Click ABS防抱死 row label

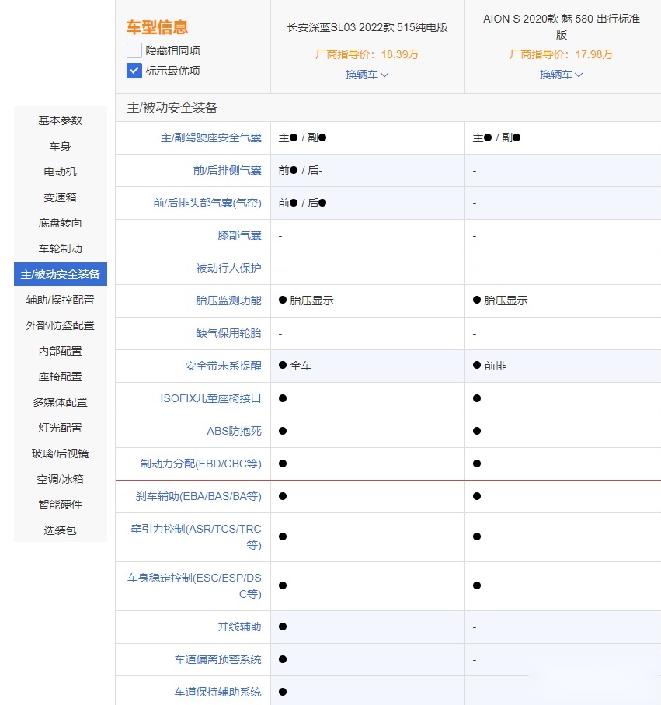(x=235, y=431)
